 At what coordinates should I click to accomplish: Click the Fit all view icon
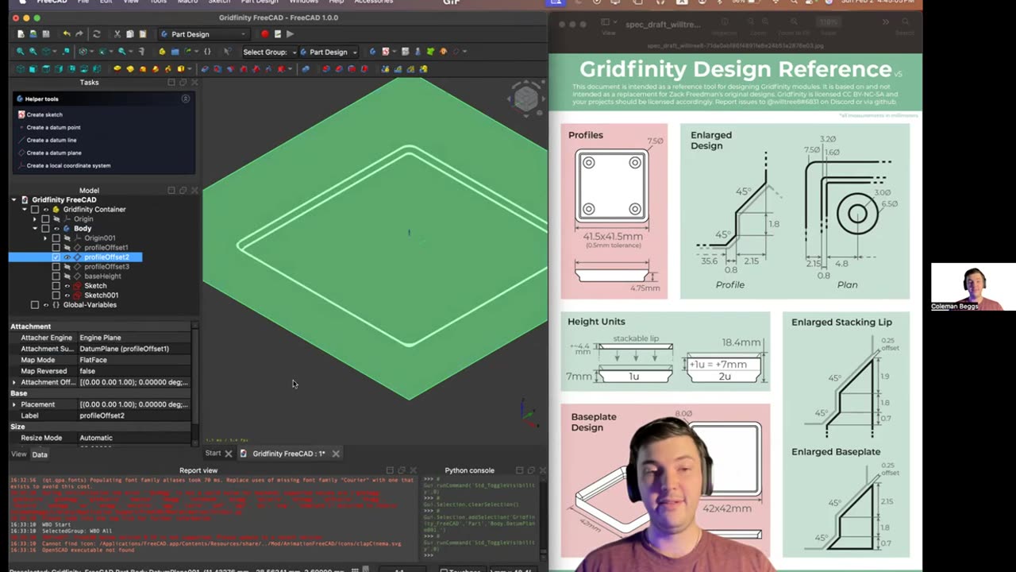tap(21, 52)
